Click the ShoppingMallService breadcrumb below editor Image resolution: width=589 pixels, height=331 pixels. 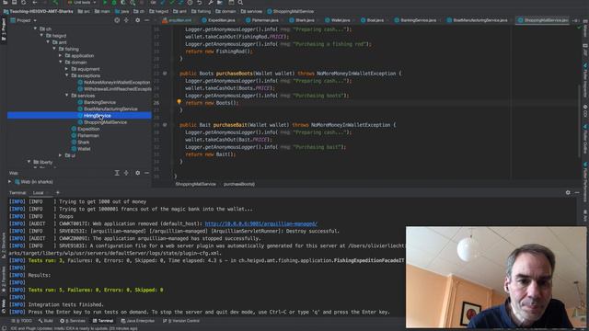tap(195, 184)
